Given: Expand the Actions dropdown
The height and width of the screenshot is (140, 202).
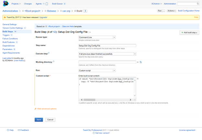Looking at the screenshot, I should pyautogui.click(x=171, y=11).
